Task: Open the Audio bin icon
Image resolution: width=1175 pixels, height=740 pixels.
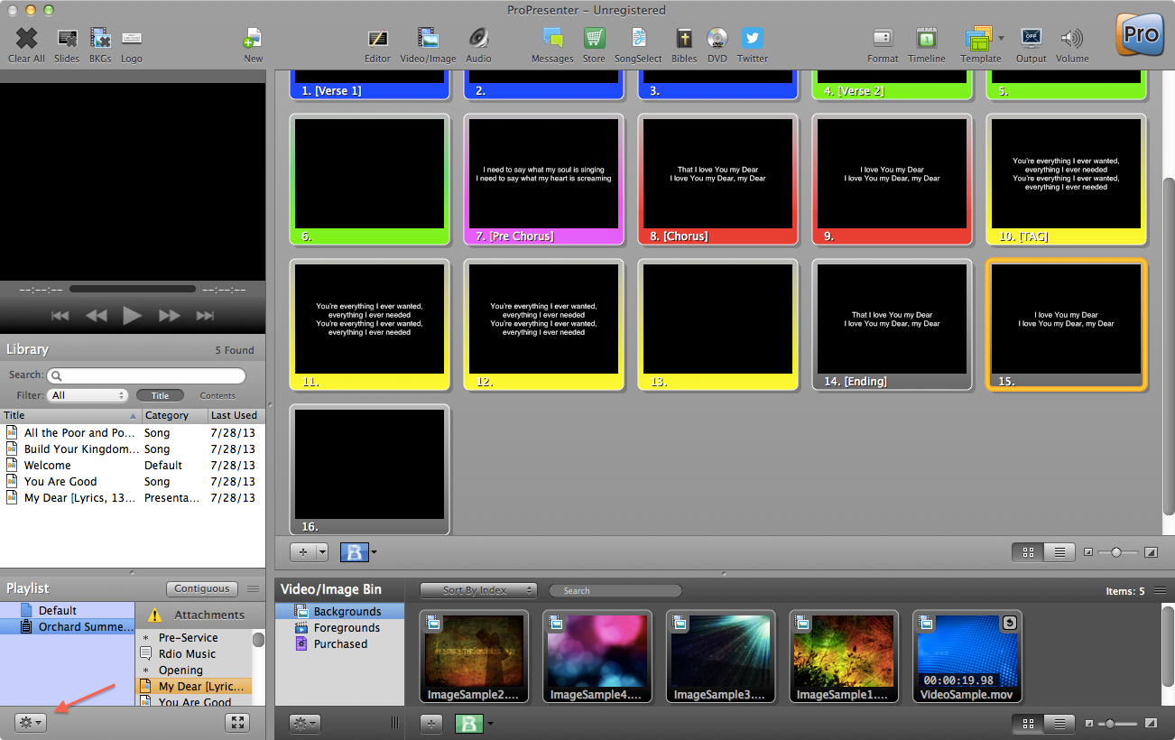Action: click(x=478, y=38)
